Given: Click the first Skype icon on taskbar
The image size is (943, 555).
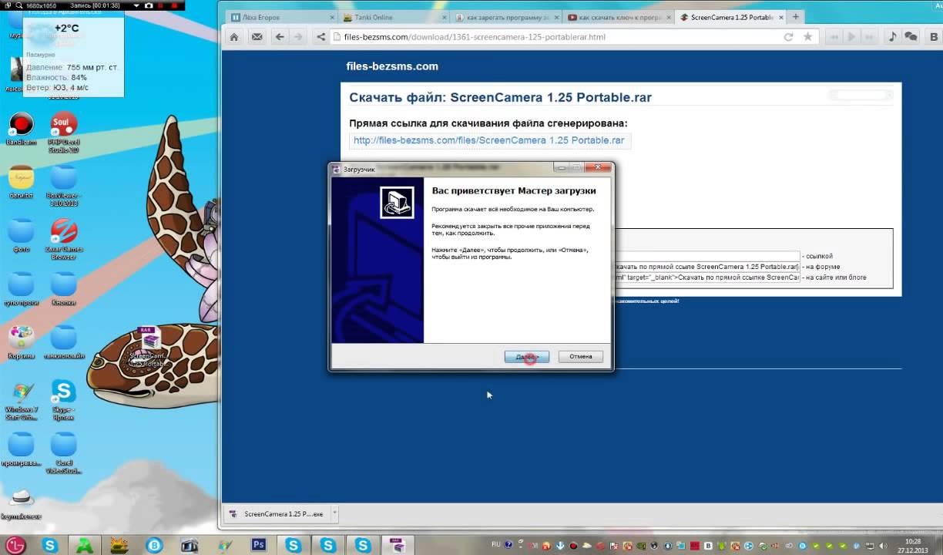Looking at the screenshot, I should (51, 545).
